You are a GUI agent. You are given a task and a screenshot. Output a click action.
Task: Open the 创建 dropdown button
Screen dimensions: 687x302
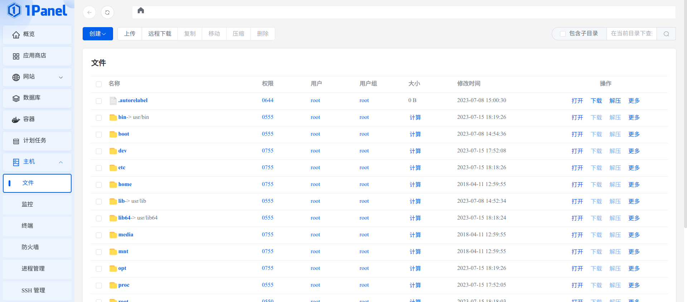[98, 34]
